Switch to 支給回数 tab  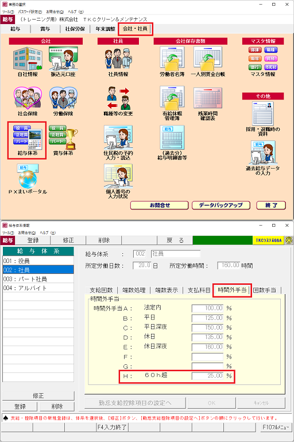[101, 290]
